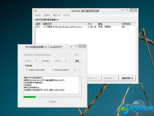
Task: Sort by the 映像文件 column header
Action: click(64, 24)
